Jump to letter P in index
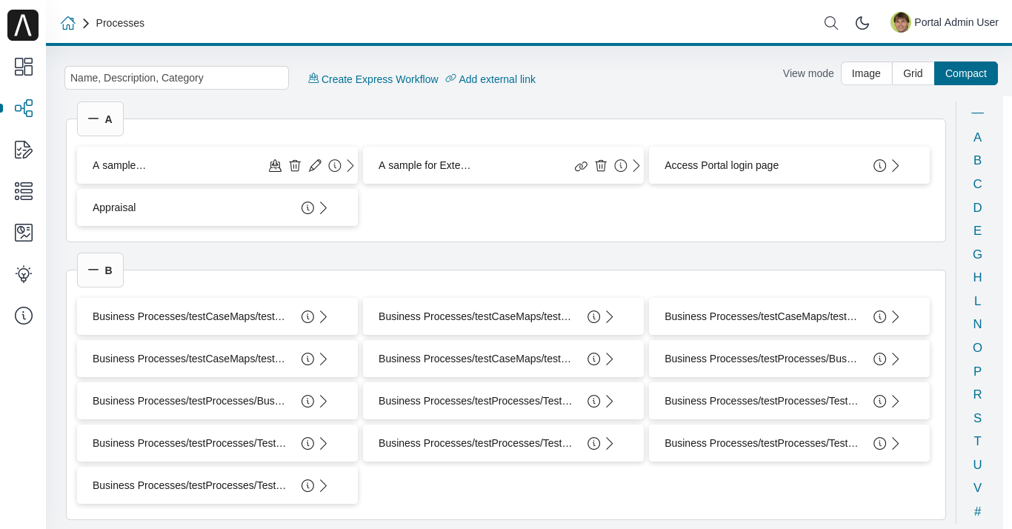This screenshot has height=529, width=1012. (977, 371)
